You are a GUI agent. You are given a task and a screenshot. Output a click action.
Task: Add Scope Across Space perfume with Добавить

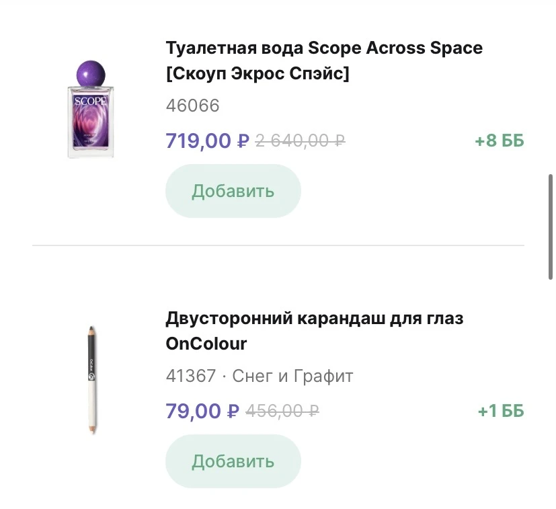(233, 191)
